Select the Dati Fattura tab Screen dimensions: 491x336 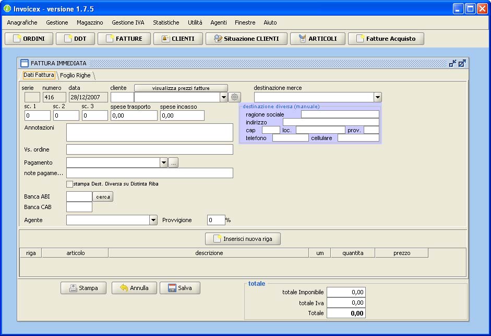pyautogui.click(x=39, y=75)
